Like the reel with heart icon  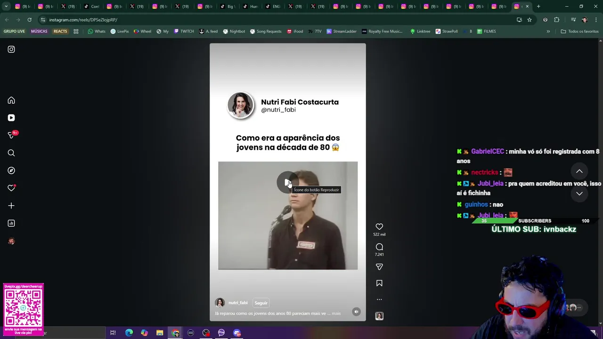click(x=379, y=226)
